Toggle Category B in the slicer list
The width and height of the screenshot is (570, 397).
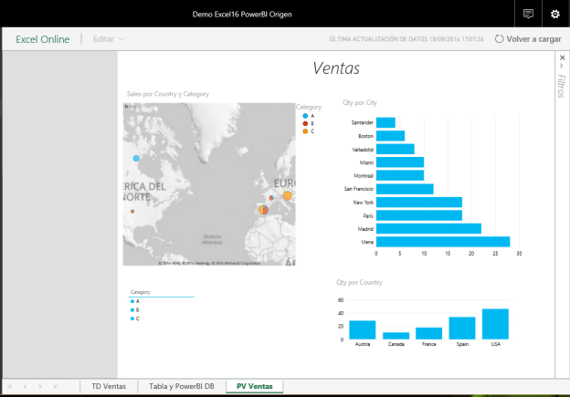[x=135, y=309]
